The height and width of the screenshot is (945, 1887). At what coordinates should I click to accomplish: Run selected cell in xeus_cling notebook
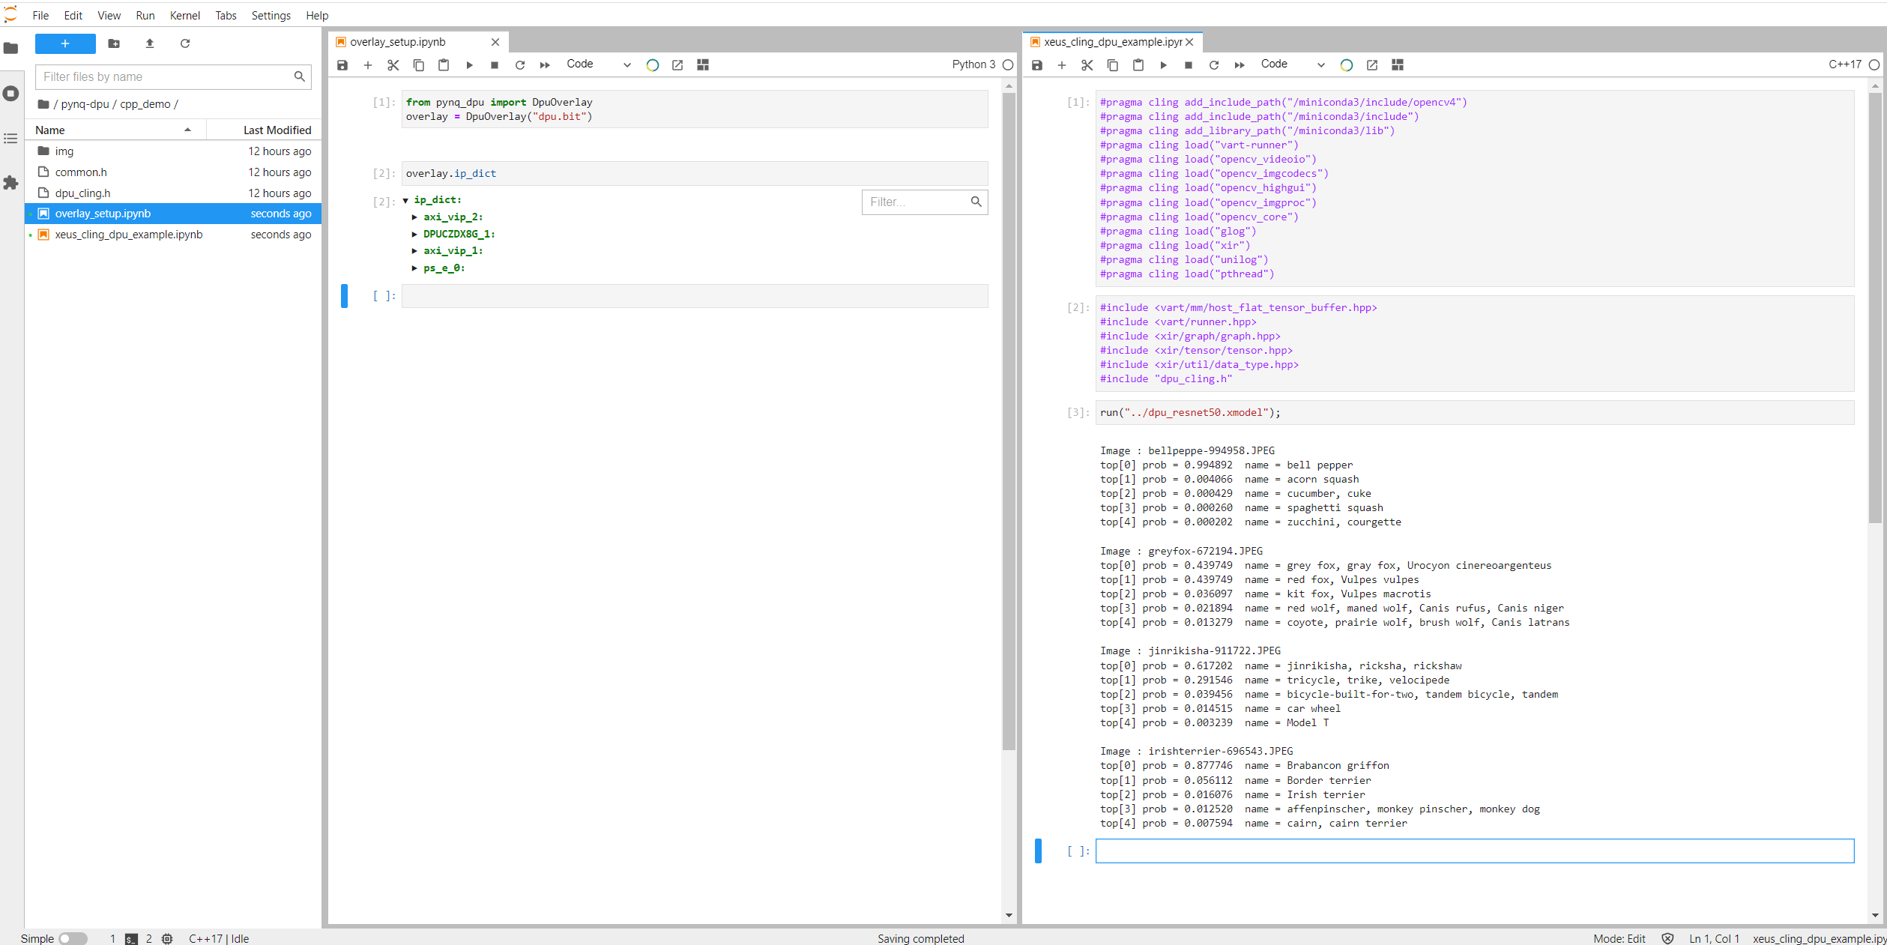[x=1164, y=65]
